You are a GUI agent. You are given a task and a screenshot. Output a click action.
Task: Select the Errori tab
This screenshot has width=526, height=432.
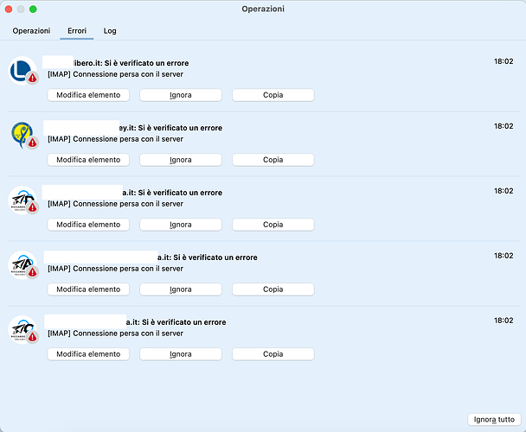[x=77, y=31]
